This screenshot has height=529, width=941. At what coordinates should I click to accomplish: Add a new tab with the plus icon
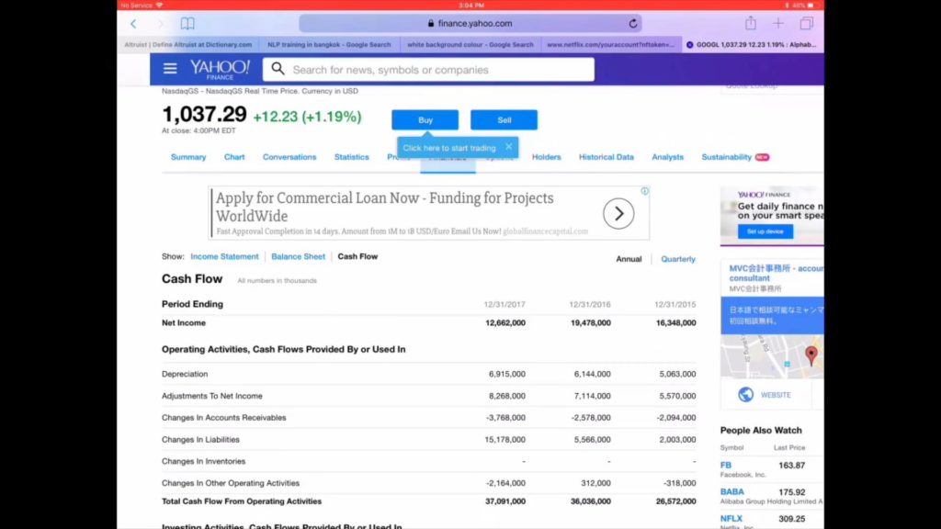click(x=777, y=23)
